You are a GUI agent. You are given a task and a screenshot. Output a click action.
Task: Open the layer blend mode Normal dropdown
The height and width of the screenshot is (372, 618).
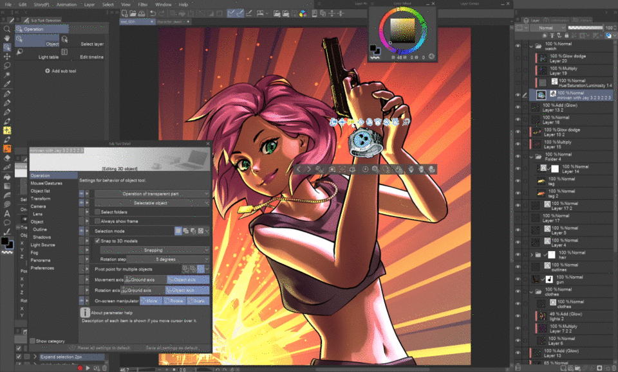(548, 28)
